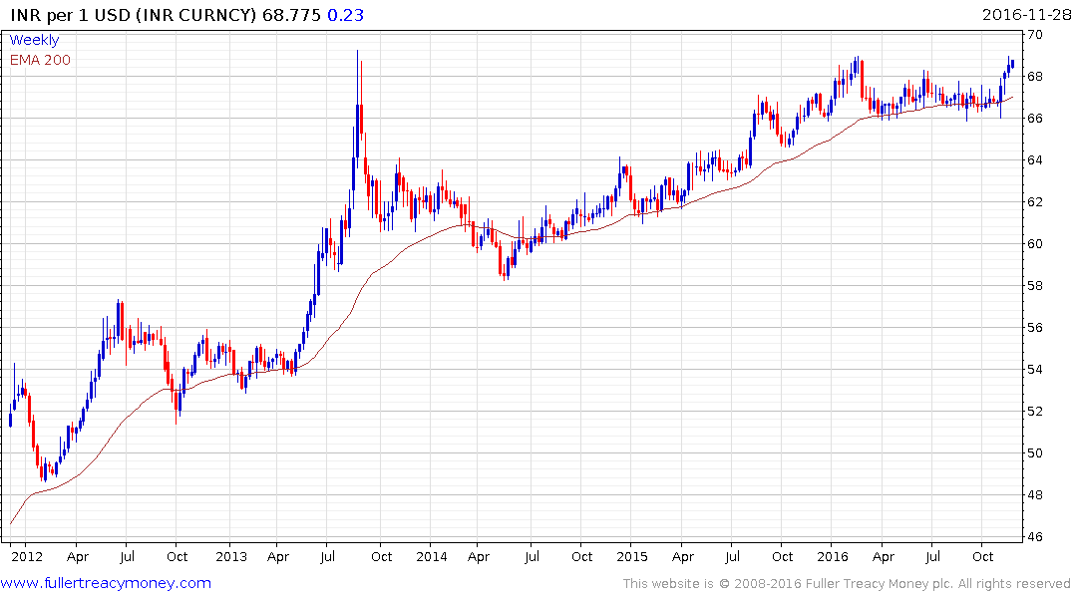Click the y-axis label 54
Image resolution: width=1072 pixels, height=598 pixels.
(x=1034, y=370)
